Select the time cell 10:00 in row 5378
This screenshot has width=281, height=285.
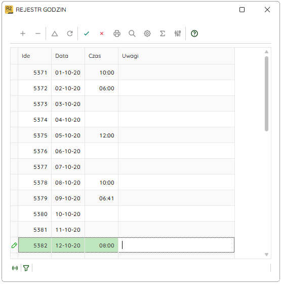coord(101,183)
